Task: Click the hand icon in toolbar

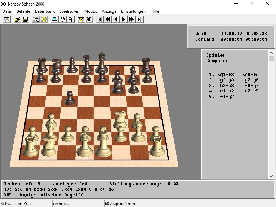Action: (x=62, y=19)
